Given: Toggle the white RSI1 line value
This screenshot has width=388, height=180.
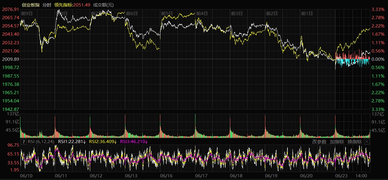Looking at the screenshot, I should pyautogui.click(x=72, y=142).
